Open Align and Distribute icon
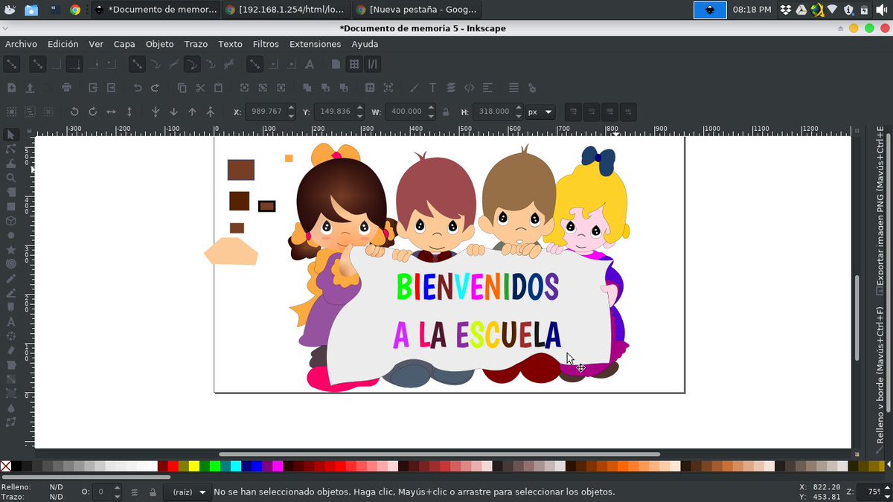The image size is (893, 502). click(487, 88)
